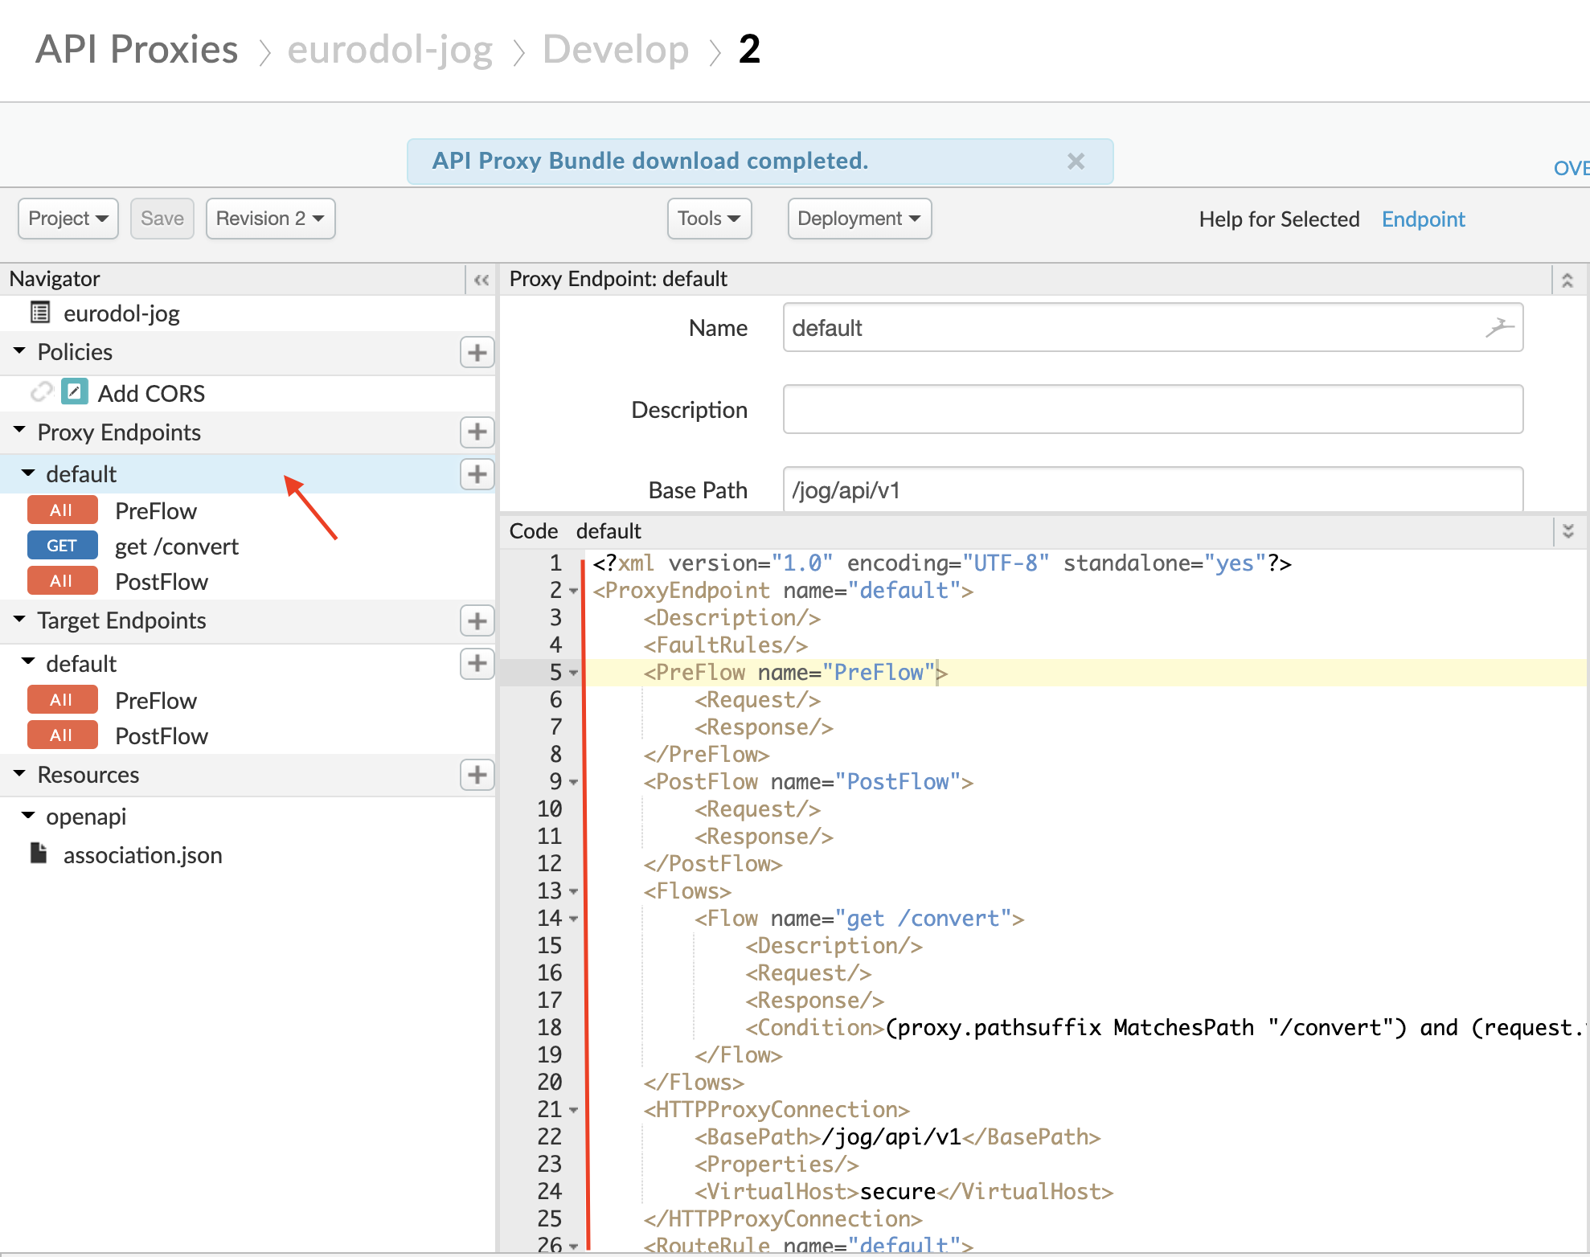
Task: Go to eurodol-jog breadcrumb
Action: coord(390,49)
